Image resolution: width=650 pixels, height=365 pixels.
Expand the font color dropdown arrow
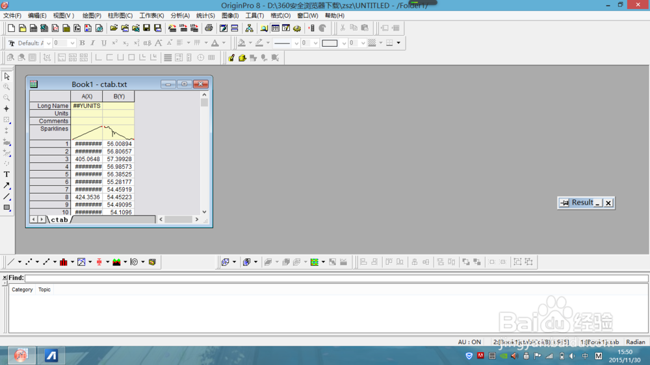(x=224, y=43)
